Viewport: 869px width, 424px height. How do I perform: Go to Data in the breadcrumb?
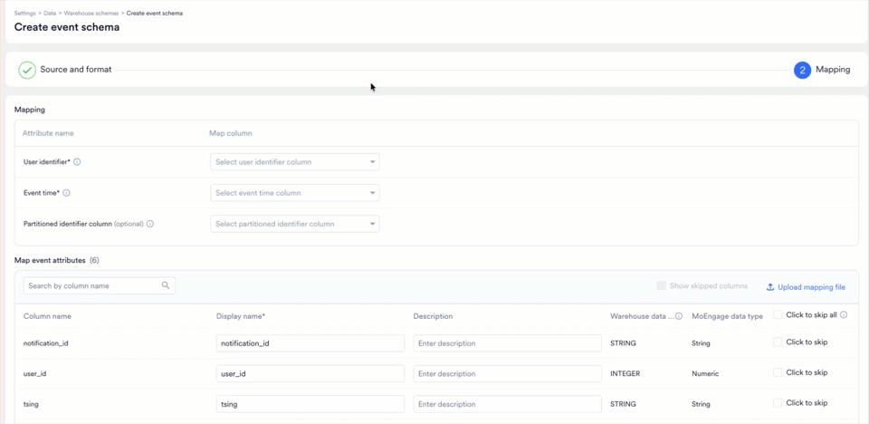(x=50, y=12)
